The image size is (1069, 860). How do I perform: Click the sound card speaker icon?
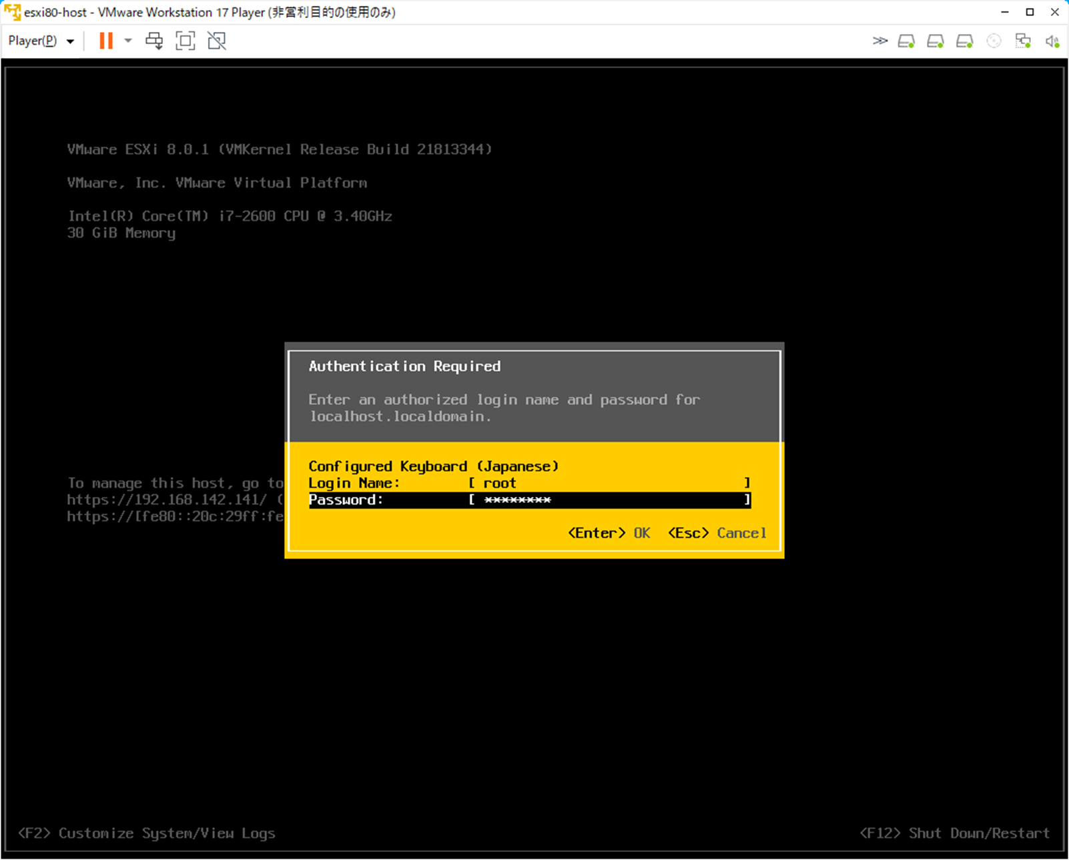1052,41
